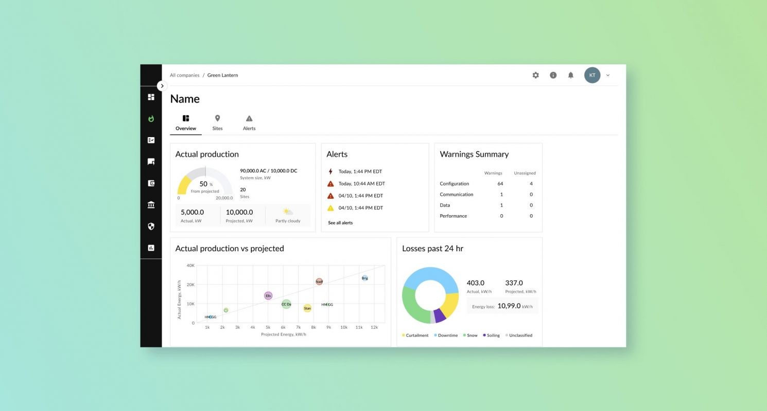Toggle the Soiling legend item

[491, 335]
